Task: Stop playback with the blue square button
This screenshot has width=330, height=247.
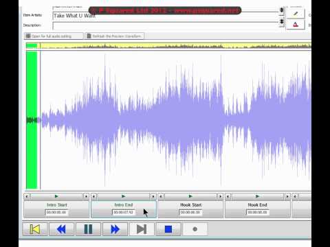Action: click(x=168, y=229)
